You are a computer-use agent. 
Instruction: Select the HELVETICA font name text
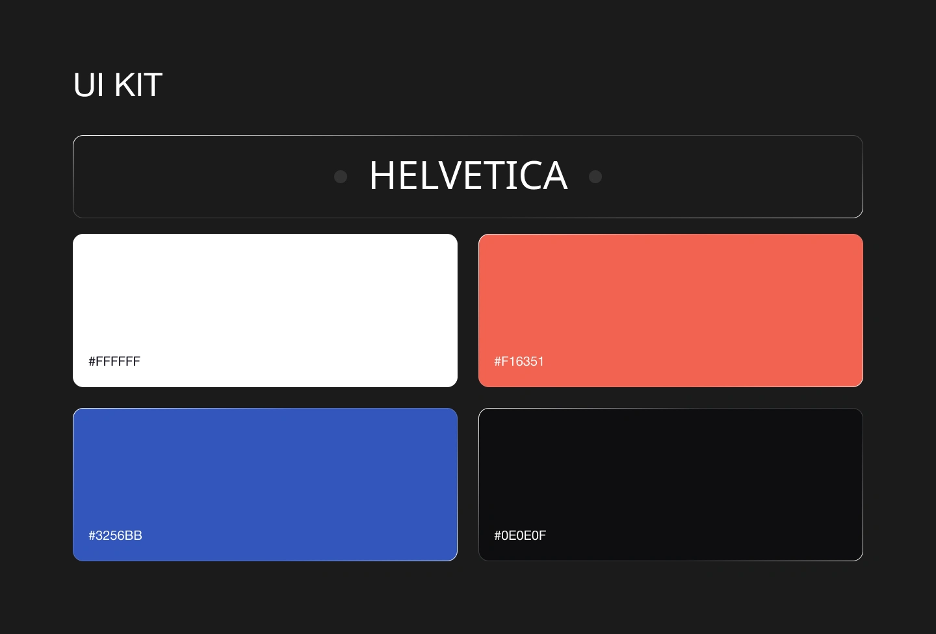coord(469,176)
